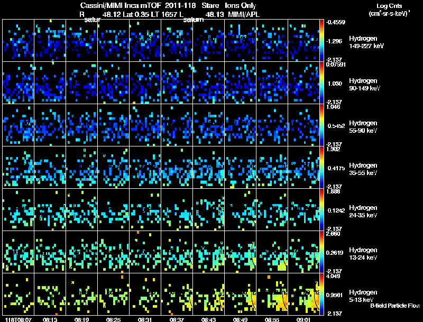
Task: Click the '118T08:07' time axis label
Action: click(19, 319)
